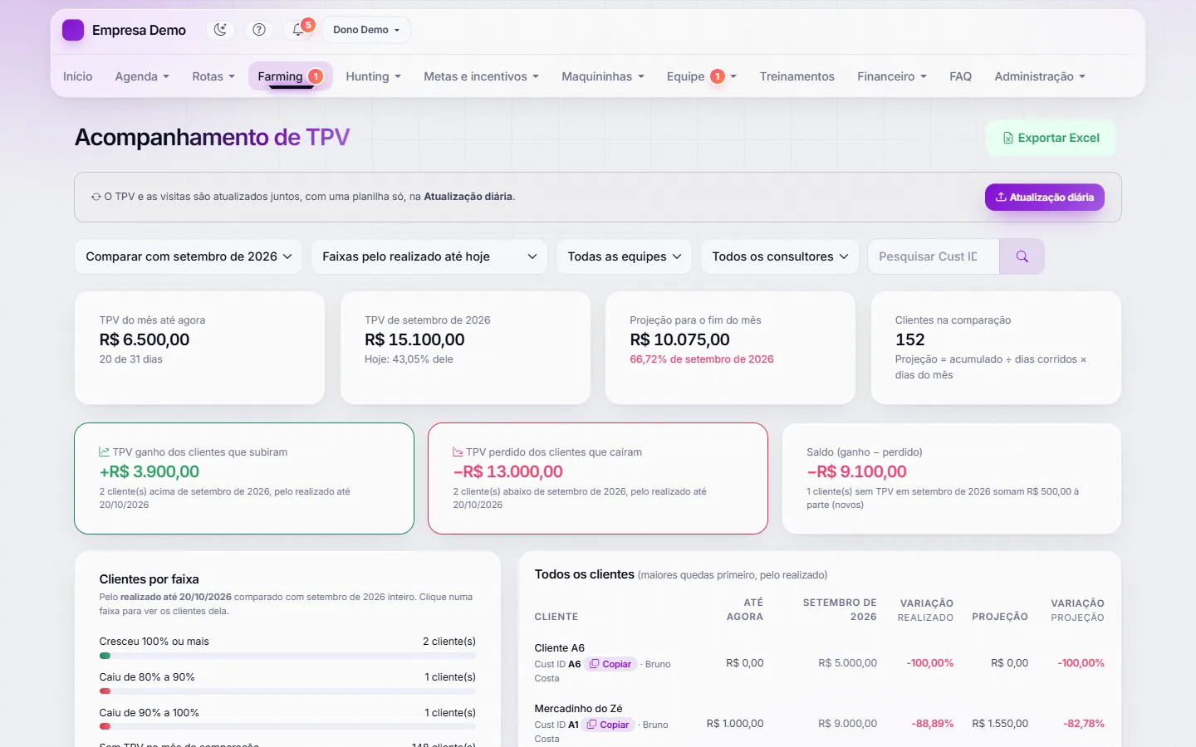Click the VARIAÇÃO REALIZADO column header
The image size is (1196, 747).
[x=926, y=610]
